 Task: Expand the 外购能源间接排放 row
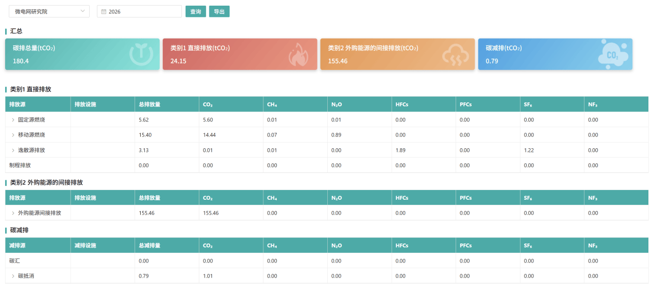13,213
